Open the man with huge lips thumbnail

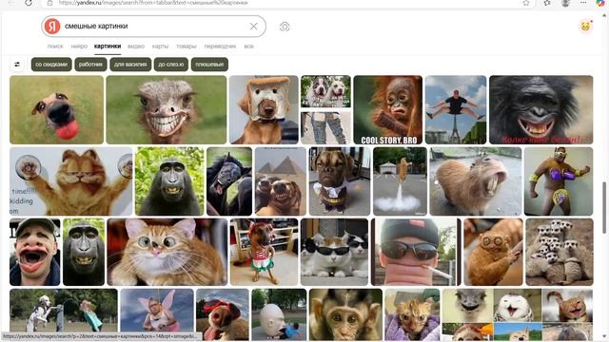point(35,252)
